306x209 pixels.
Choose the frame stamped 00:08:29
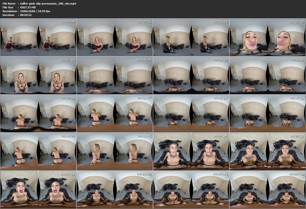click(115, 76)
